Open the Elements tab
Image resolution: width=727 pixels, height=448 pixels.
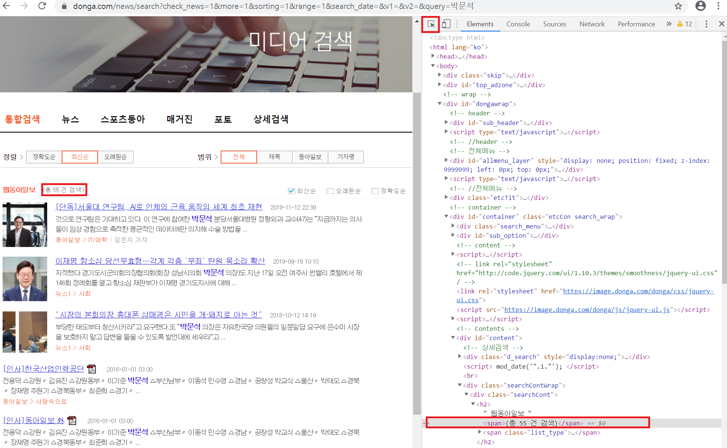point(480,24)
